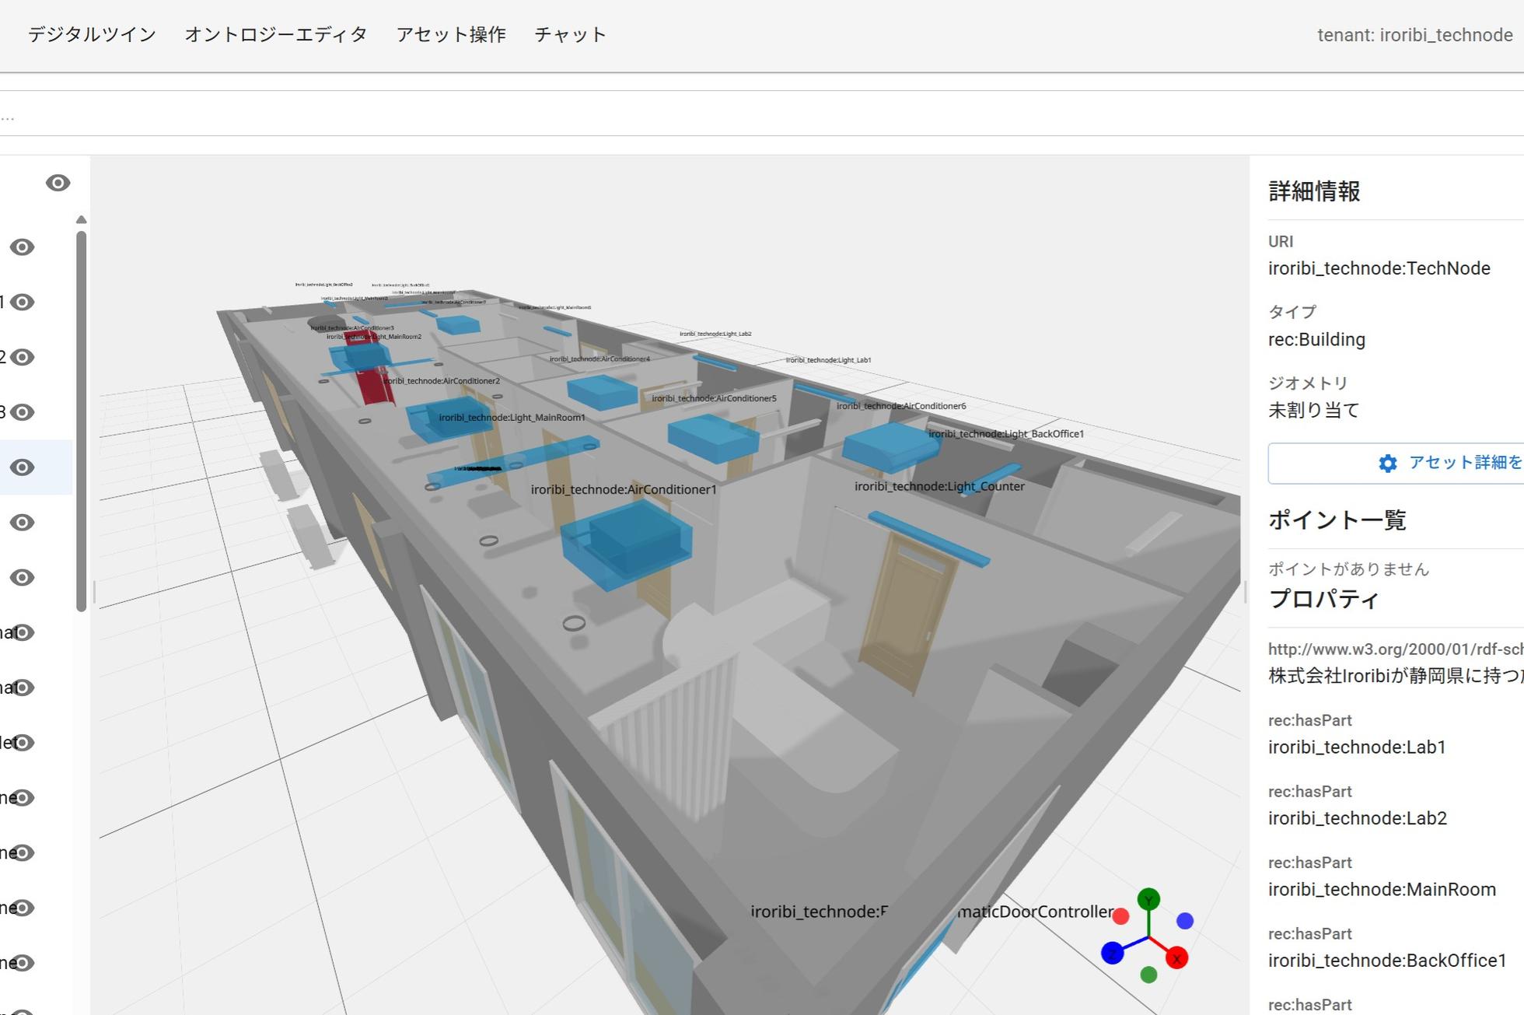Viewport: 1524px width, 1015px height.
Task: Open the iroribi_technode:BackOffice1 property link
Action: tap(1387, 961)
